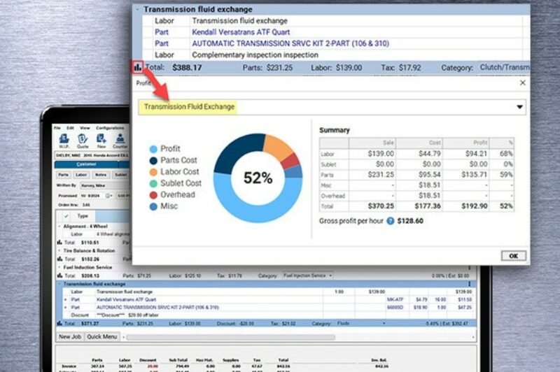The height and width of the screenshot is (372, 560).
Task: Click the Labor button under Customer
Action: click(81, 175)
